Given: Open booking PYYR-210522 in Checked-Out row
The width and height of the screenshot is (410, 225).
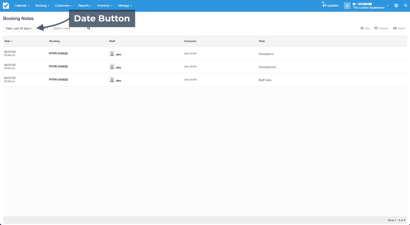Looking at the screenshot, I should (x=58, y=66).
